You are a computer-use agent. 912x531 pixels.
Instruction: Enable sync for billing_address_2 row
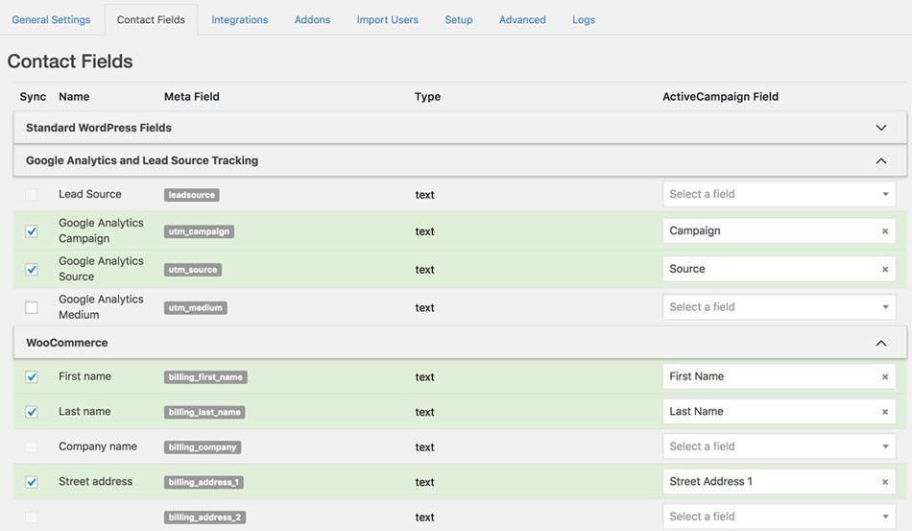coord(32,517)
